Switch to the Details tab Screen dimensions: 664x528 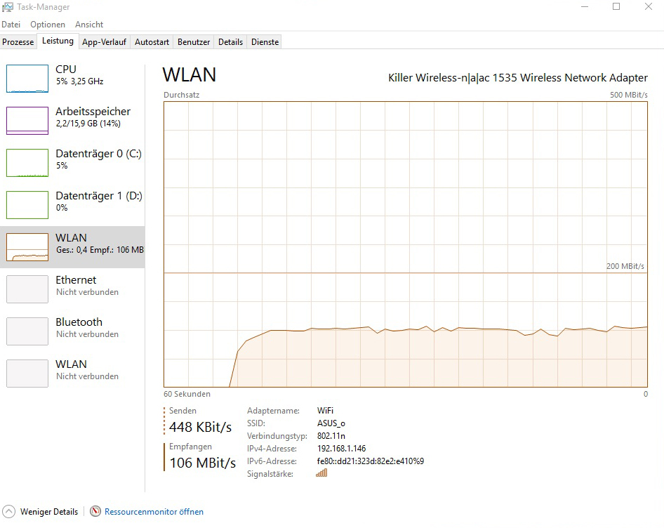(x=230, y=42)
